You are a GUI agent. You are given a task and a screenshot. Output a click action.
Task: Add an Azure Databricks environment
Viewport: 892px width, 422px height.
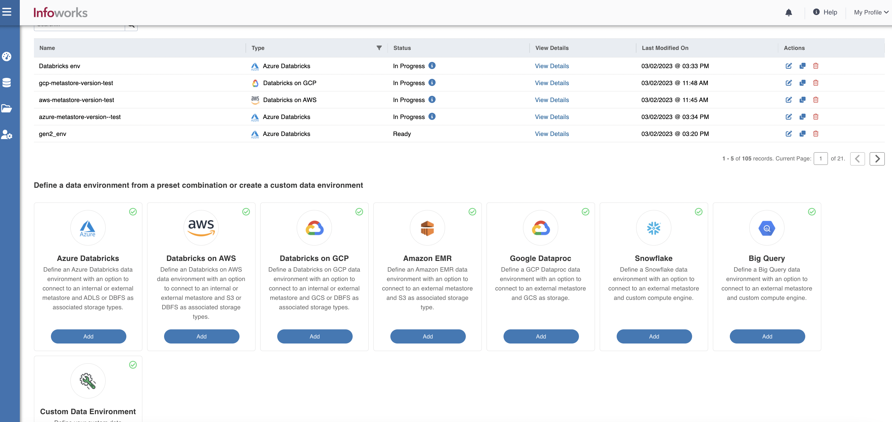pyautogui.click(x=88, y=336)
